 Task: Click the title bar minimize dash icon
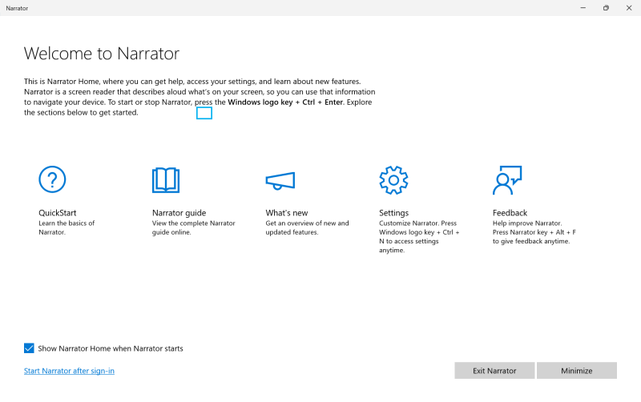pyautogui.click(x=583, y=8)
